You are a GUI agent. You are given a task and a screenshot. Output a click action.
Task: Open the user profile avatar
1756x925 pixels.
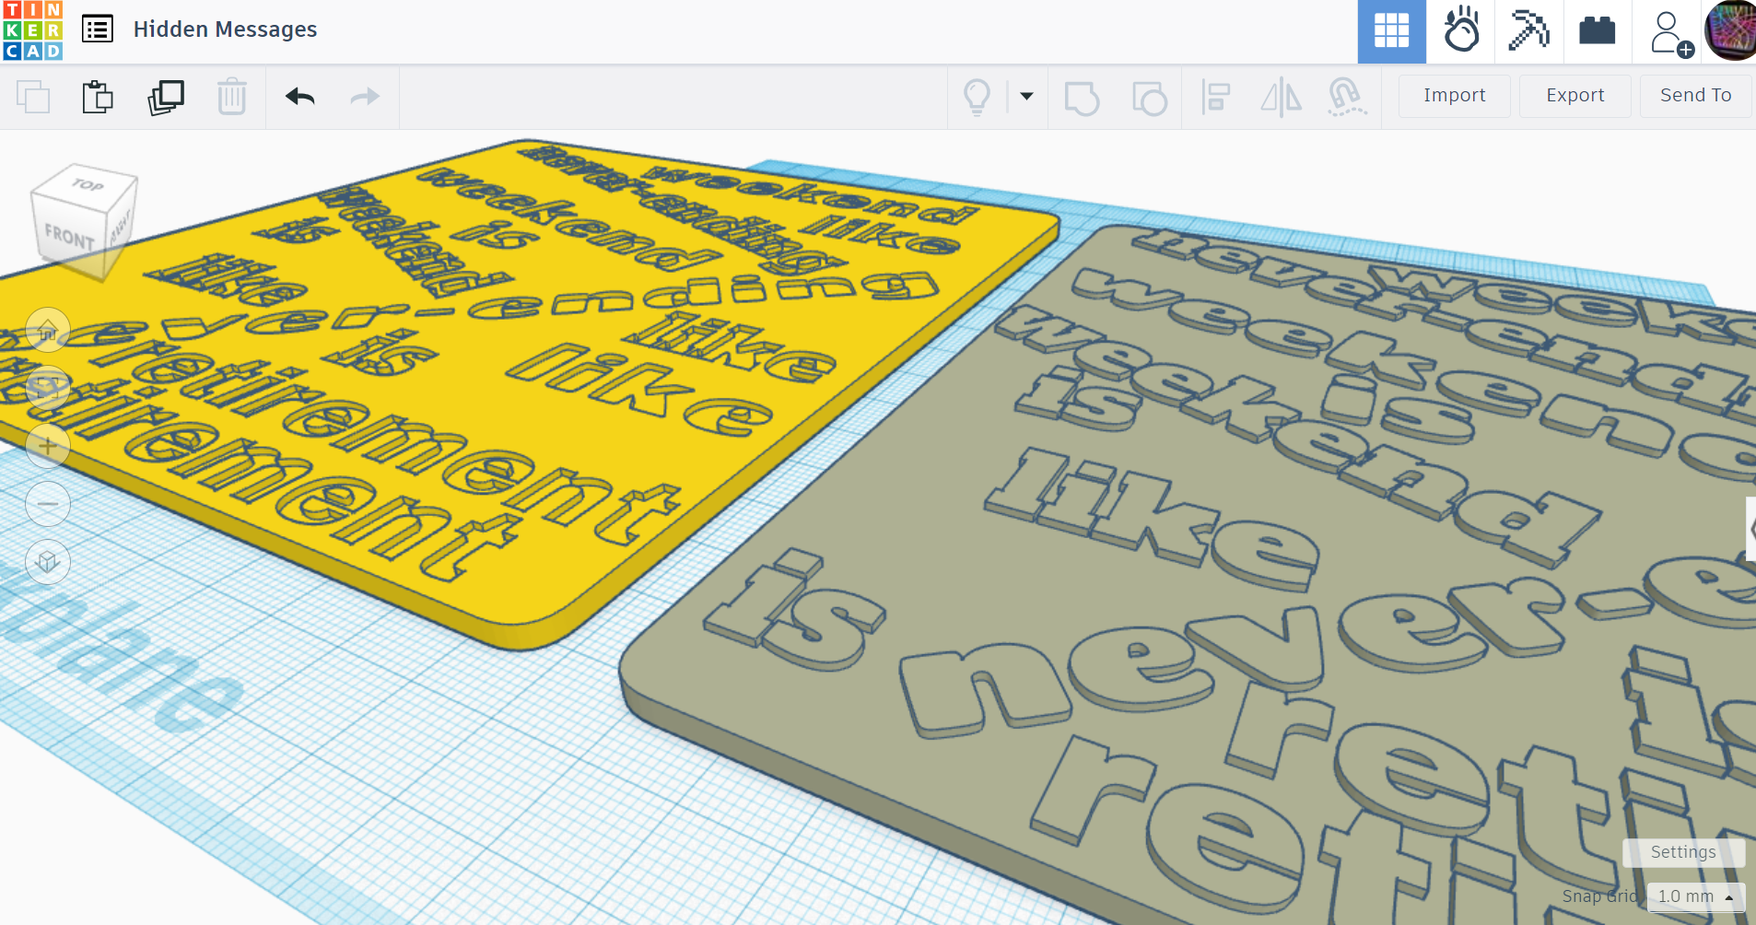click(x=1732, y=30)
